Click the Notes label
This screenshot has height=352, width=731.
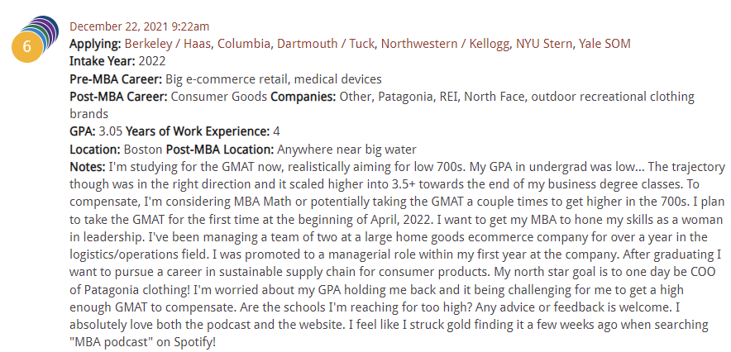pos(88,167)
